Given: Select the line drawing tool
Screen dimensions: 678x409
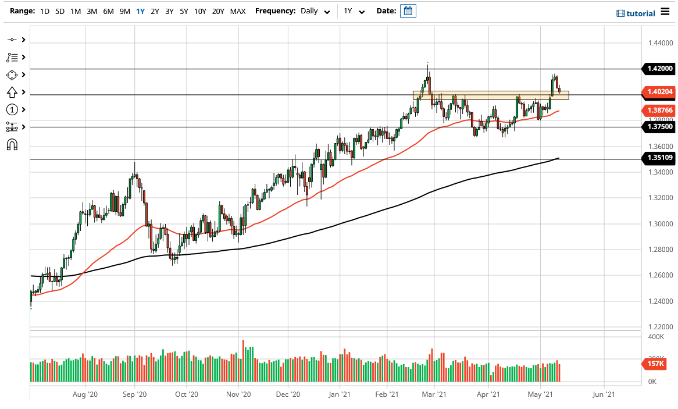Looking at the screenshot, I should click(12, 40).
